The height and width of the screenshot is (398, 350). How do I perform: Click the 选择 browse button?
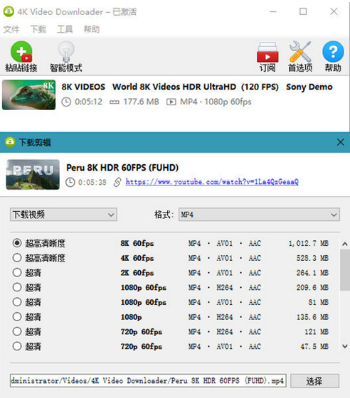(314, 381)
